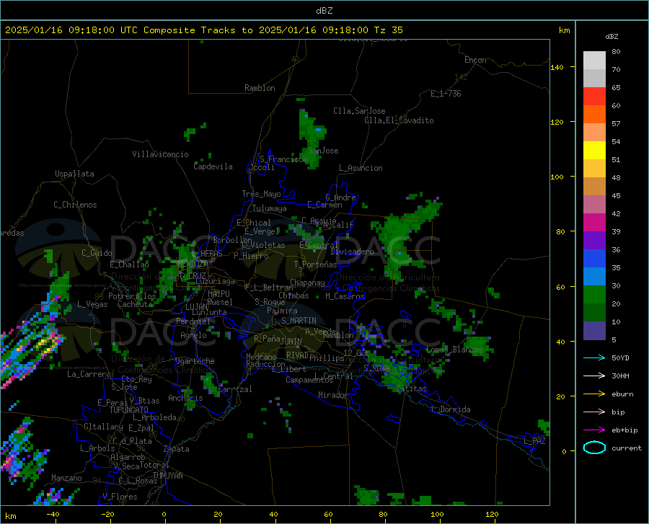Screen dimensions: 649x524
Task: Select the lightest gray swatch below 80
Action: click(594, 61)
